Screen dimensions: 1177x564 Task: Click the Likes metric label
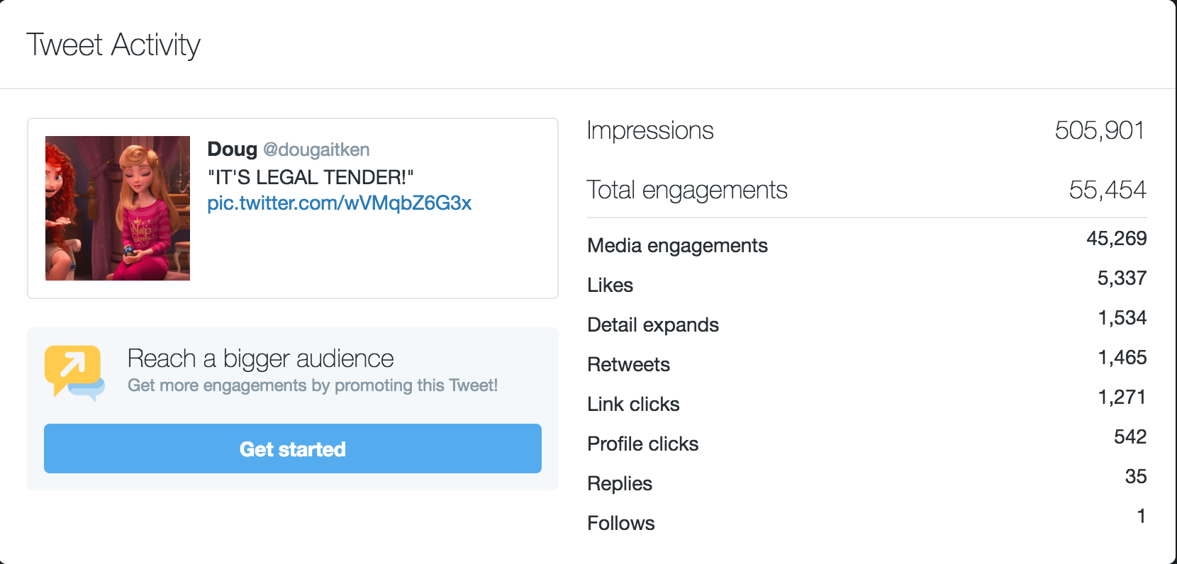(x=610, y=285)
